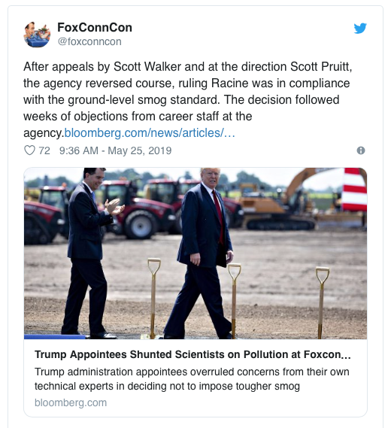
Task: Like the tweet with heart icon
Action: tap(29, 150)
